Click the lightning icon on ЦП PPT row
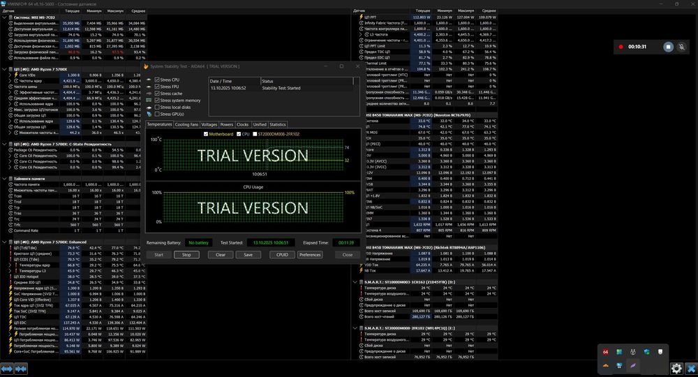The width and height of the screenshot is (698, 377). [361, 17]
